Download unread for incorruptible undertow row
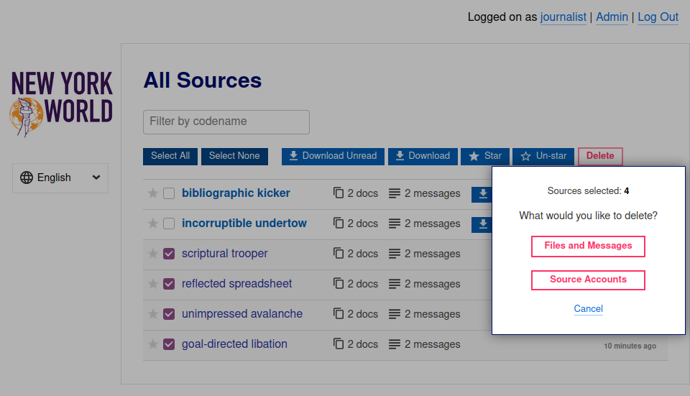Screen dimensions: 690x396 (482, 224)
